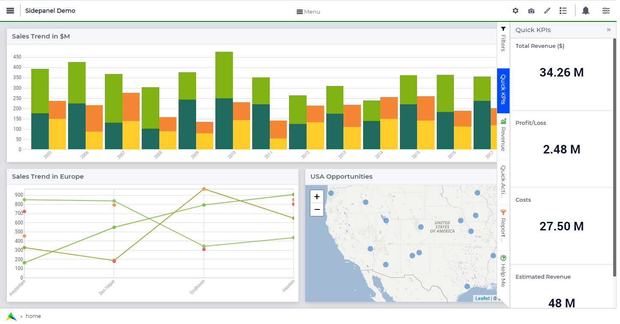Click the Eindhoven peak point on the olive line
620x324 pixels.
point(204,189)
